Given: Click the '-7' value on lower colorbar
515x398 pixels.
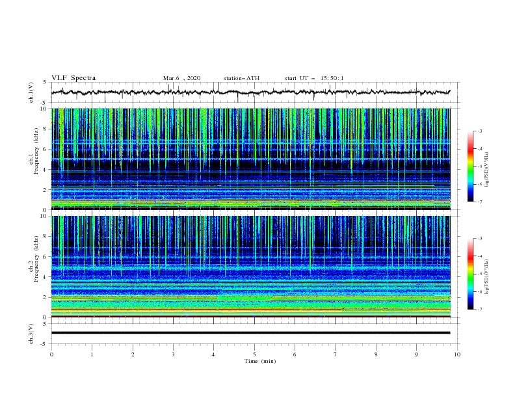Looking at the screenshot, I should point(479,310).
